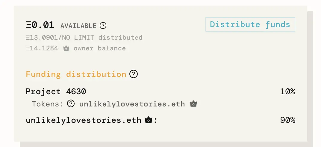The width and height of the screenshot is (321, 147).
Task: Click the Tokens: label
Action: pos(48,104)
